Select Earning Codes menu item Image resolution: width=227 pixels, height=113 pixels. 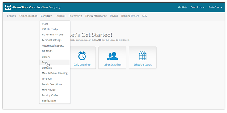55,95
